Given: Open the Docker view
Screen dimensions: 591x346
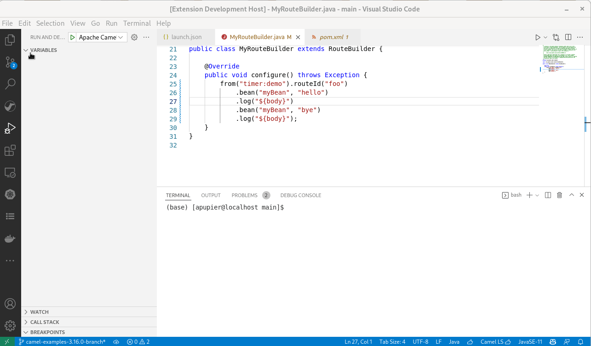Looking at the screenshot, I should pos(10,238).
